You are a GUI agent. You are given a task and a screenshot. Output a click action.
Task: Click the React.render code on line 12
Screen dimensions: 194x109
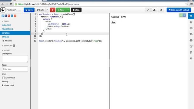click(70, 41)
